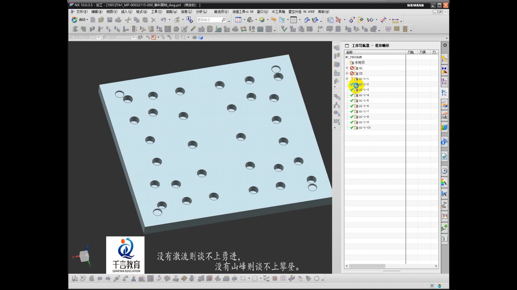Click the magnifier icon in command search box
517x290 pixels.
224,20
